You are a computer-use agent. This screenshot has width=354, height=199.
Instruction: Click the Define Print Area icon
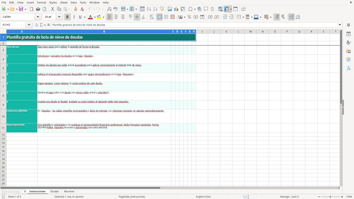[x=220, y=9]
